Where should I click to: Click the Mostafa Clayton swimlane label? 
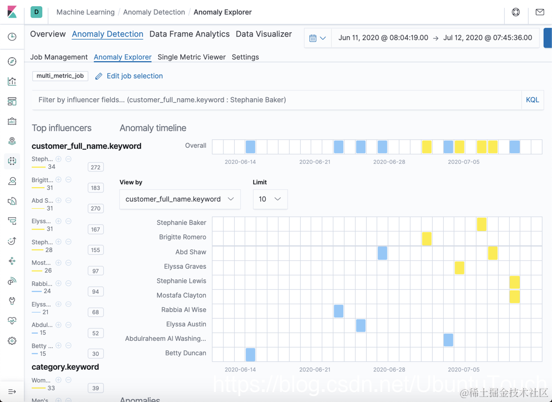pyautogui.click(x=181, y=295)
